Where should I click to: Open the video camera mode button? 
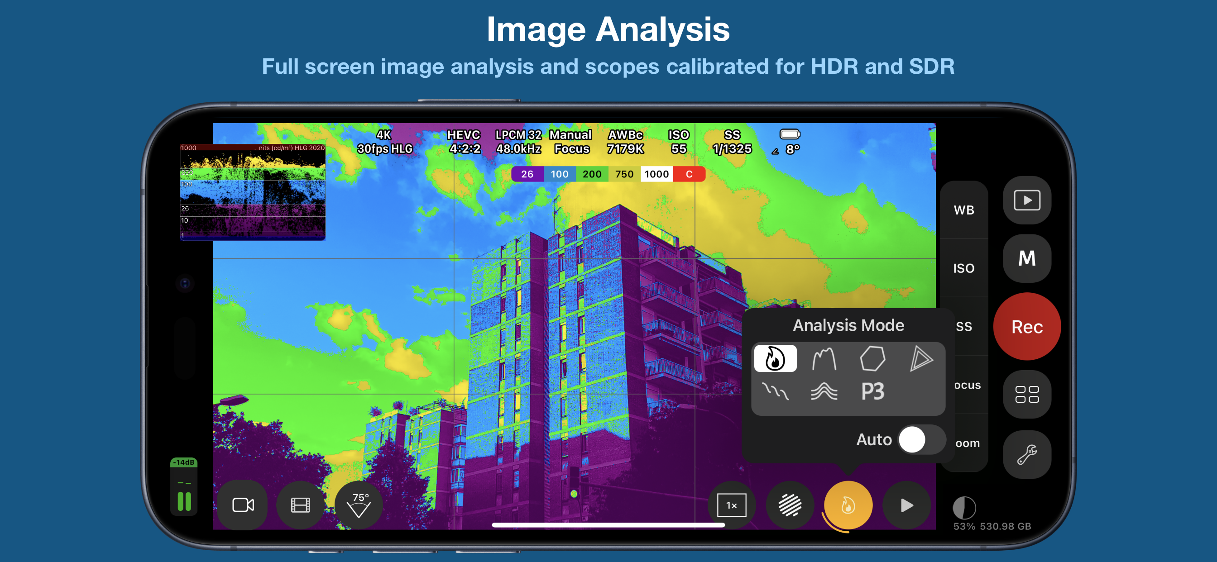click(243, 505)
